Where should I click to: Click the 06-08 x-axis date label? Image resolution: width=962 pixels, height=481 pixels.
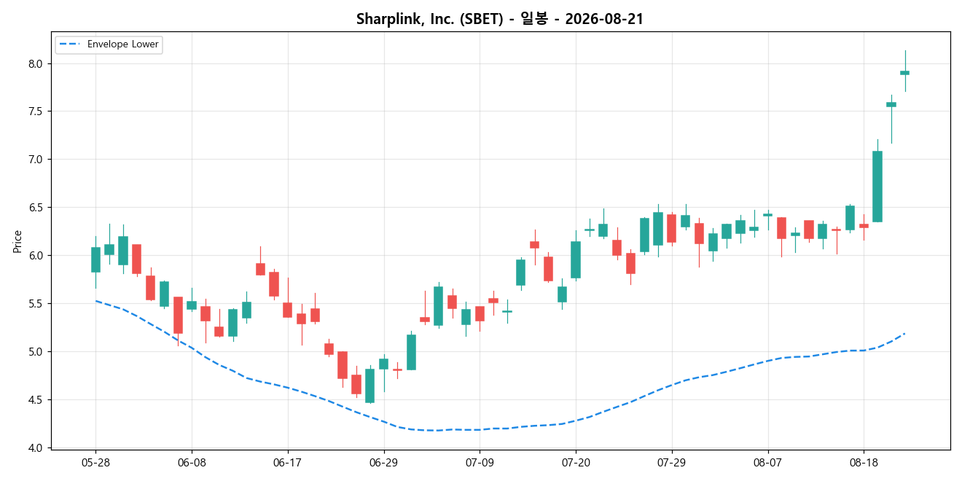[x=192, y=462]
